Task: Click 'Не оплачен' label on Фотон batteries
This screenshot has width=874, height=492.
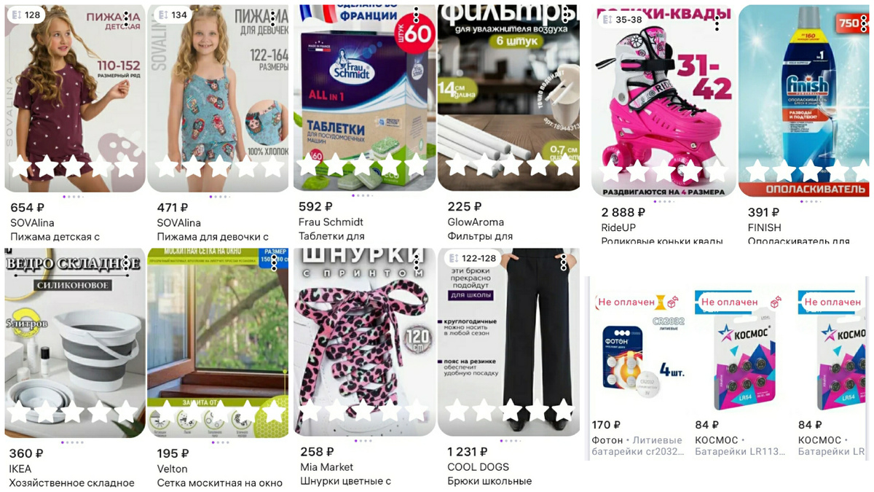Action: [x=626, y=302]
